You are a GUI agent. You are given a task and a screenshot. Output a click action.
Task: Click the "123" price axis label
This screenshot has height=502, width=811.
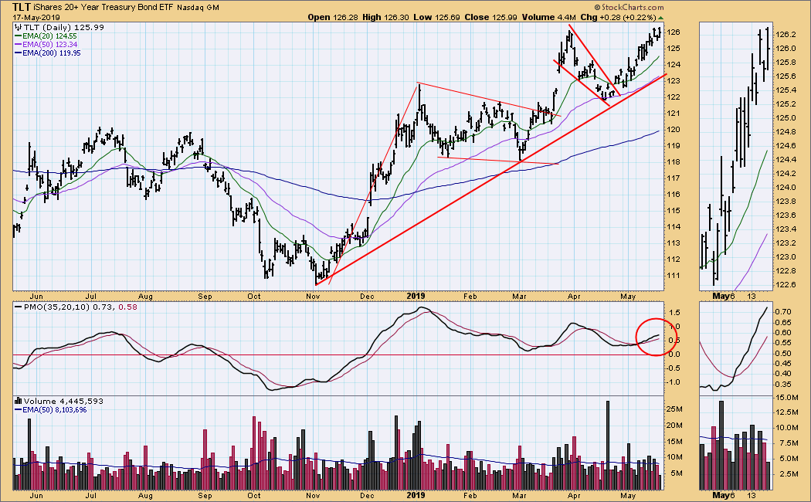pyautogui.click(x=673, y=80)
